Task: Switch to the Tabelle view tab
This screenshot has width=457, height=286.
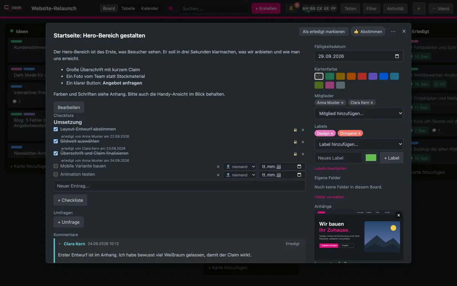Action: pyautogui.click(x=128, y=8)
